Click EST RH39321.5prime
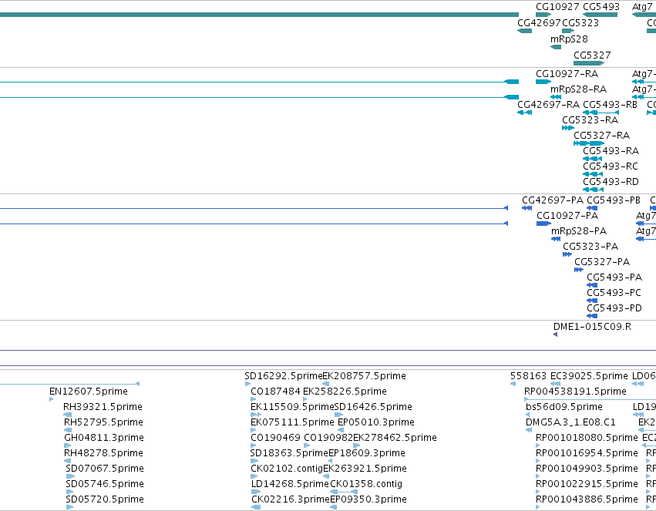The width and height of the screenshot is (656, 511). pyautogui.click(x=67, y=415)
